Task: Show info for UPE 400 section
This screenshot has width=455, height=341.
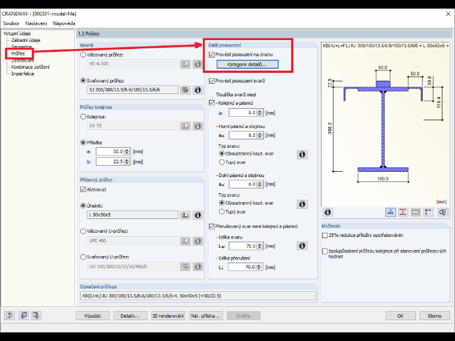Action: 198,240
